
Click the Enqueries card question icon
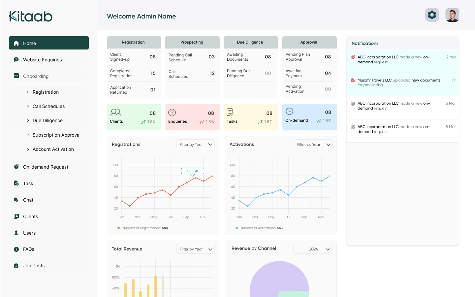(x=172, y=113)
